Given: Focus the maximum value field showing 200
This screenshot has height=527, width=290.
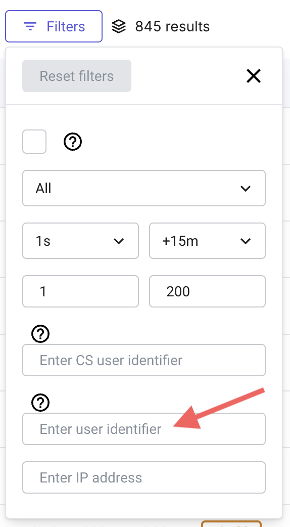Looking at the screenshot, I should point(208,291).
